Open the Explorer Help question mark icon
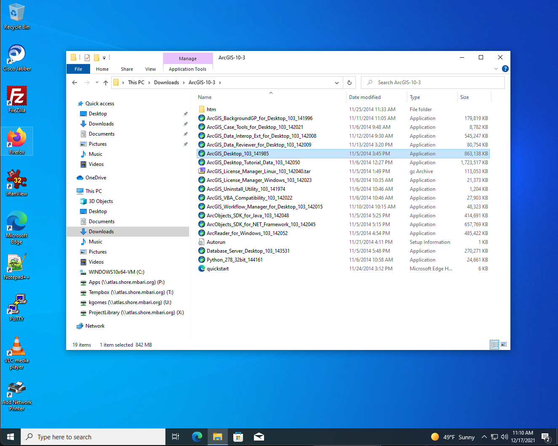Image resolution: width=558 pixels, height=446 pixels. pos(505,69)
